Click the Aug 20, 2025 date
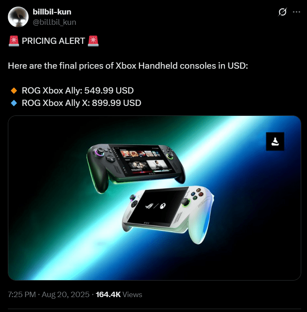307x312 pixels. click(x=65, y=295)
